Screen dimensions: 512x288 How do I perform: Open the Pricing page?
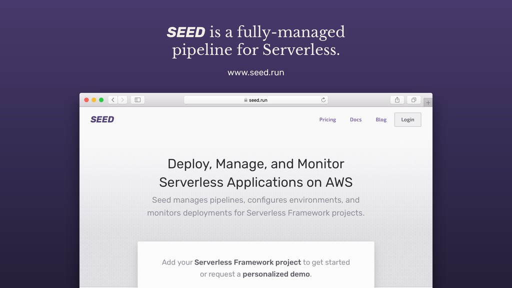pos(327,119)
